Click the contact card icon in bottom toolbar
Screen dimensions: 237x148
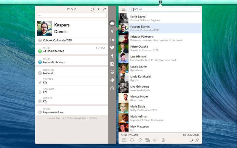(x=148, y=140)
